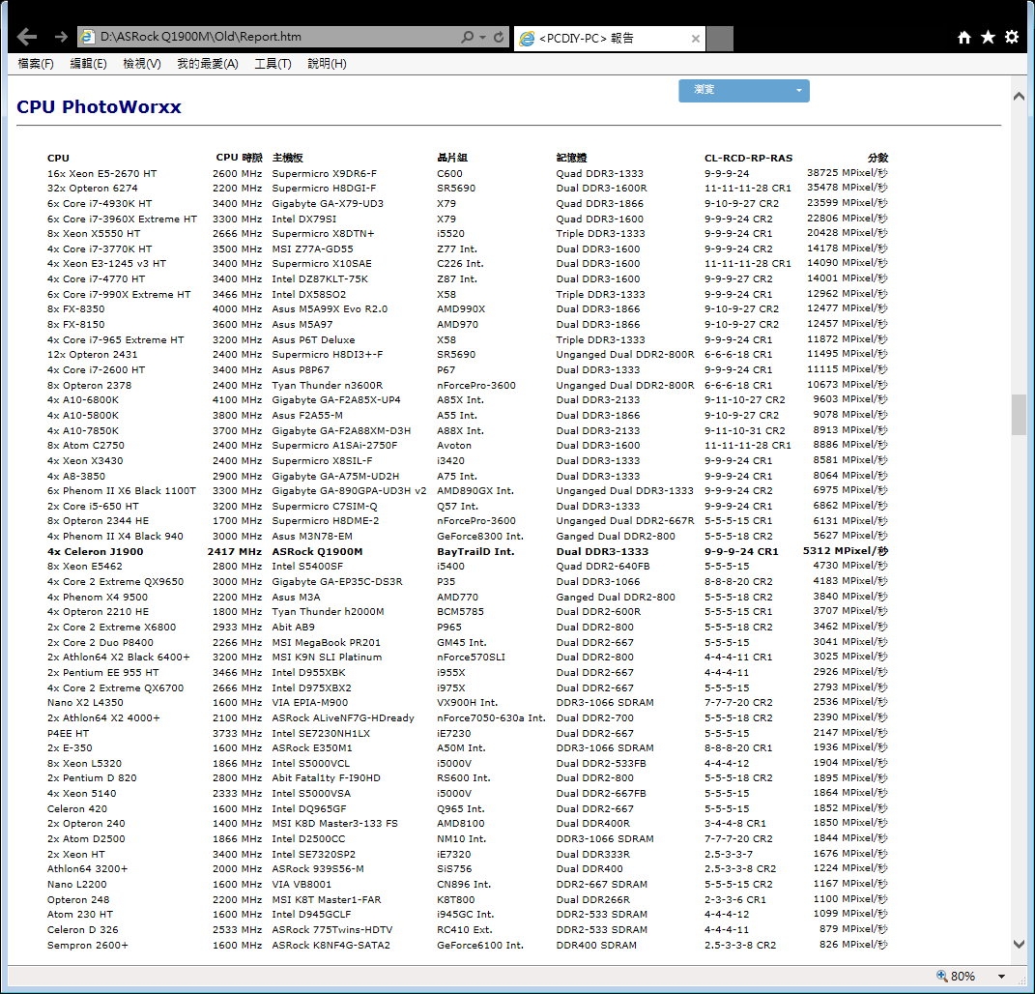The height and width of the screenshot is (994, 1035).
Task: Open the zoom level dropdown arrow
Action: coord(1001,977)
